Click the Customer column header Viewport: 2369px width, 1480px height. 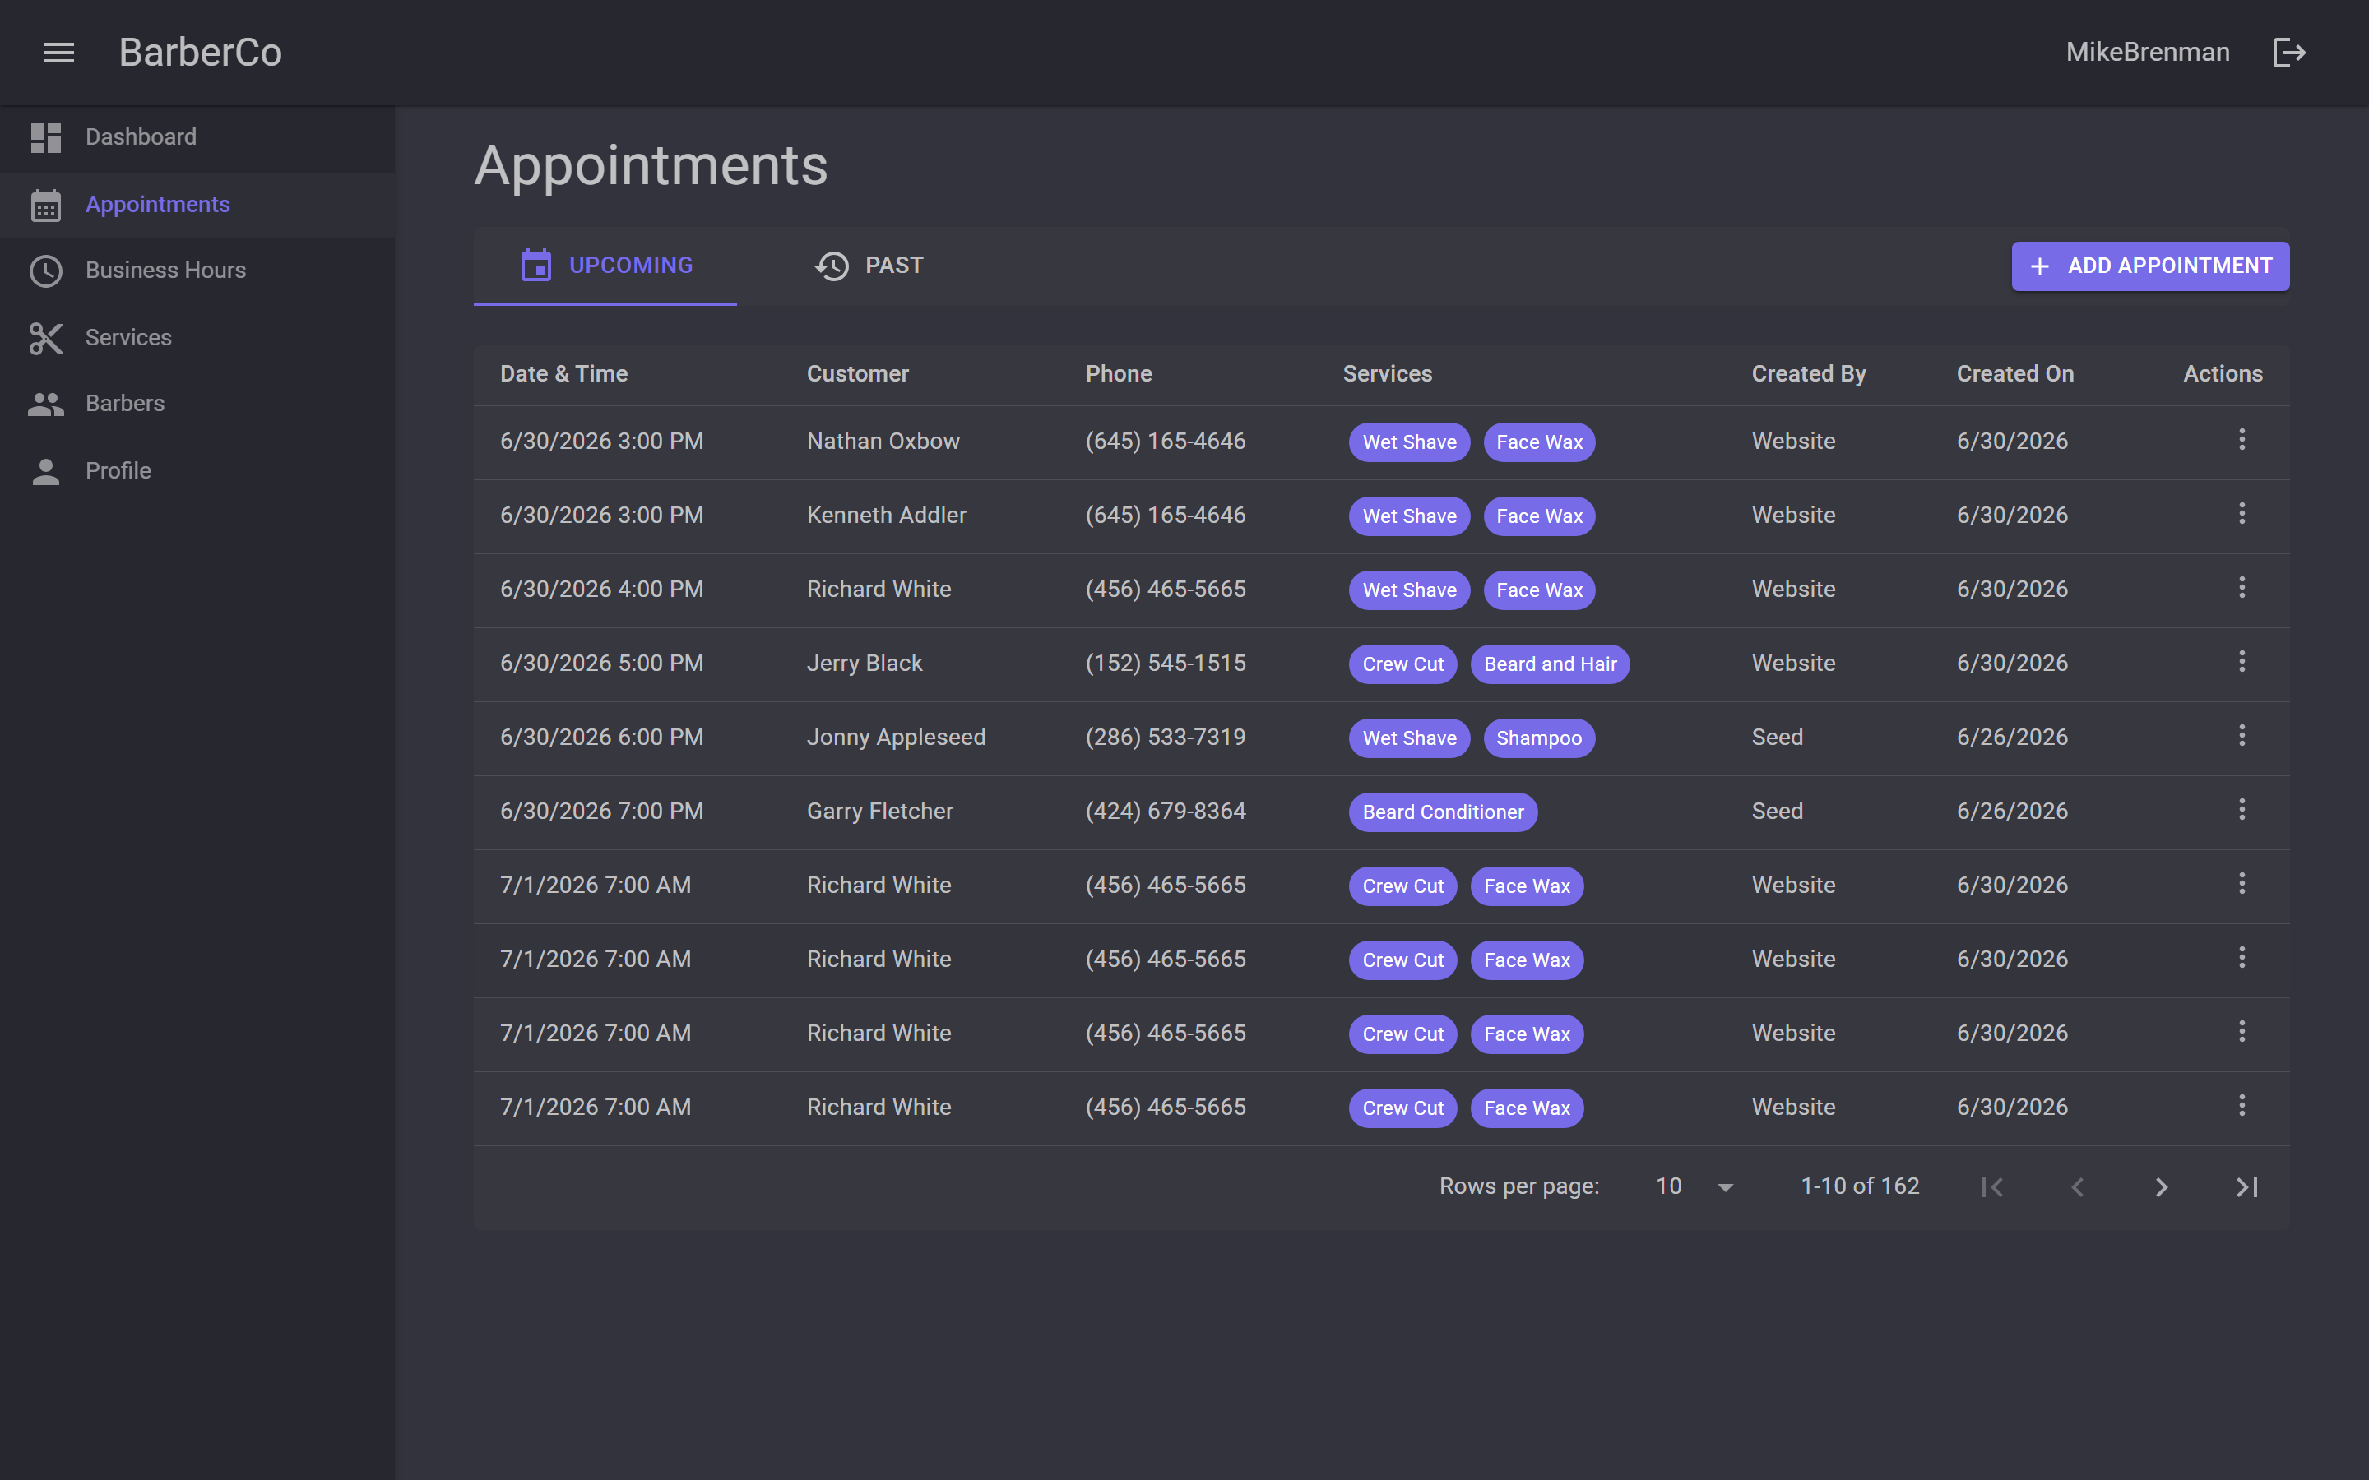(x=858, y=374)
